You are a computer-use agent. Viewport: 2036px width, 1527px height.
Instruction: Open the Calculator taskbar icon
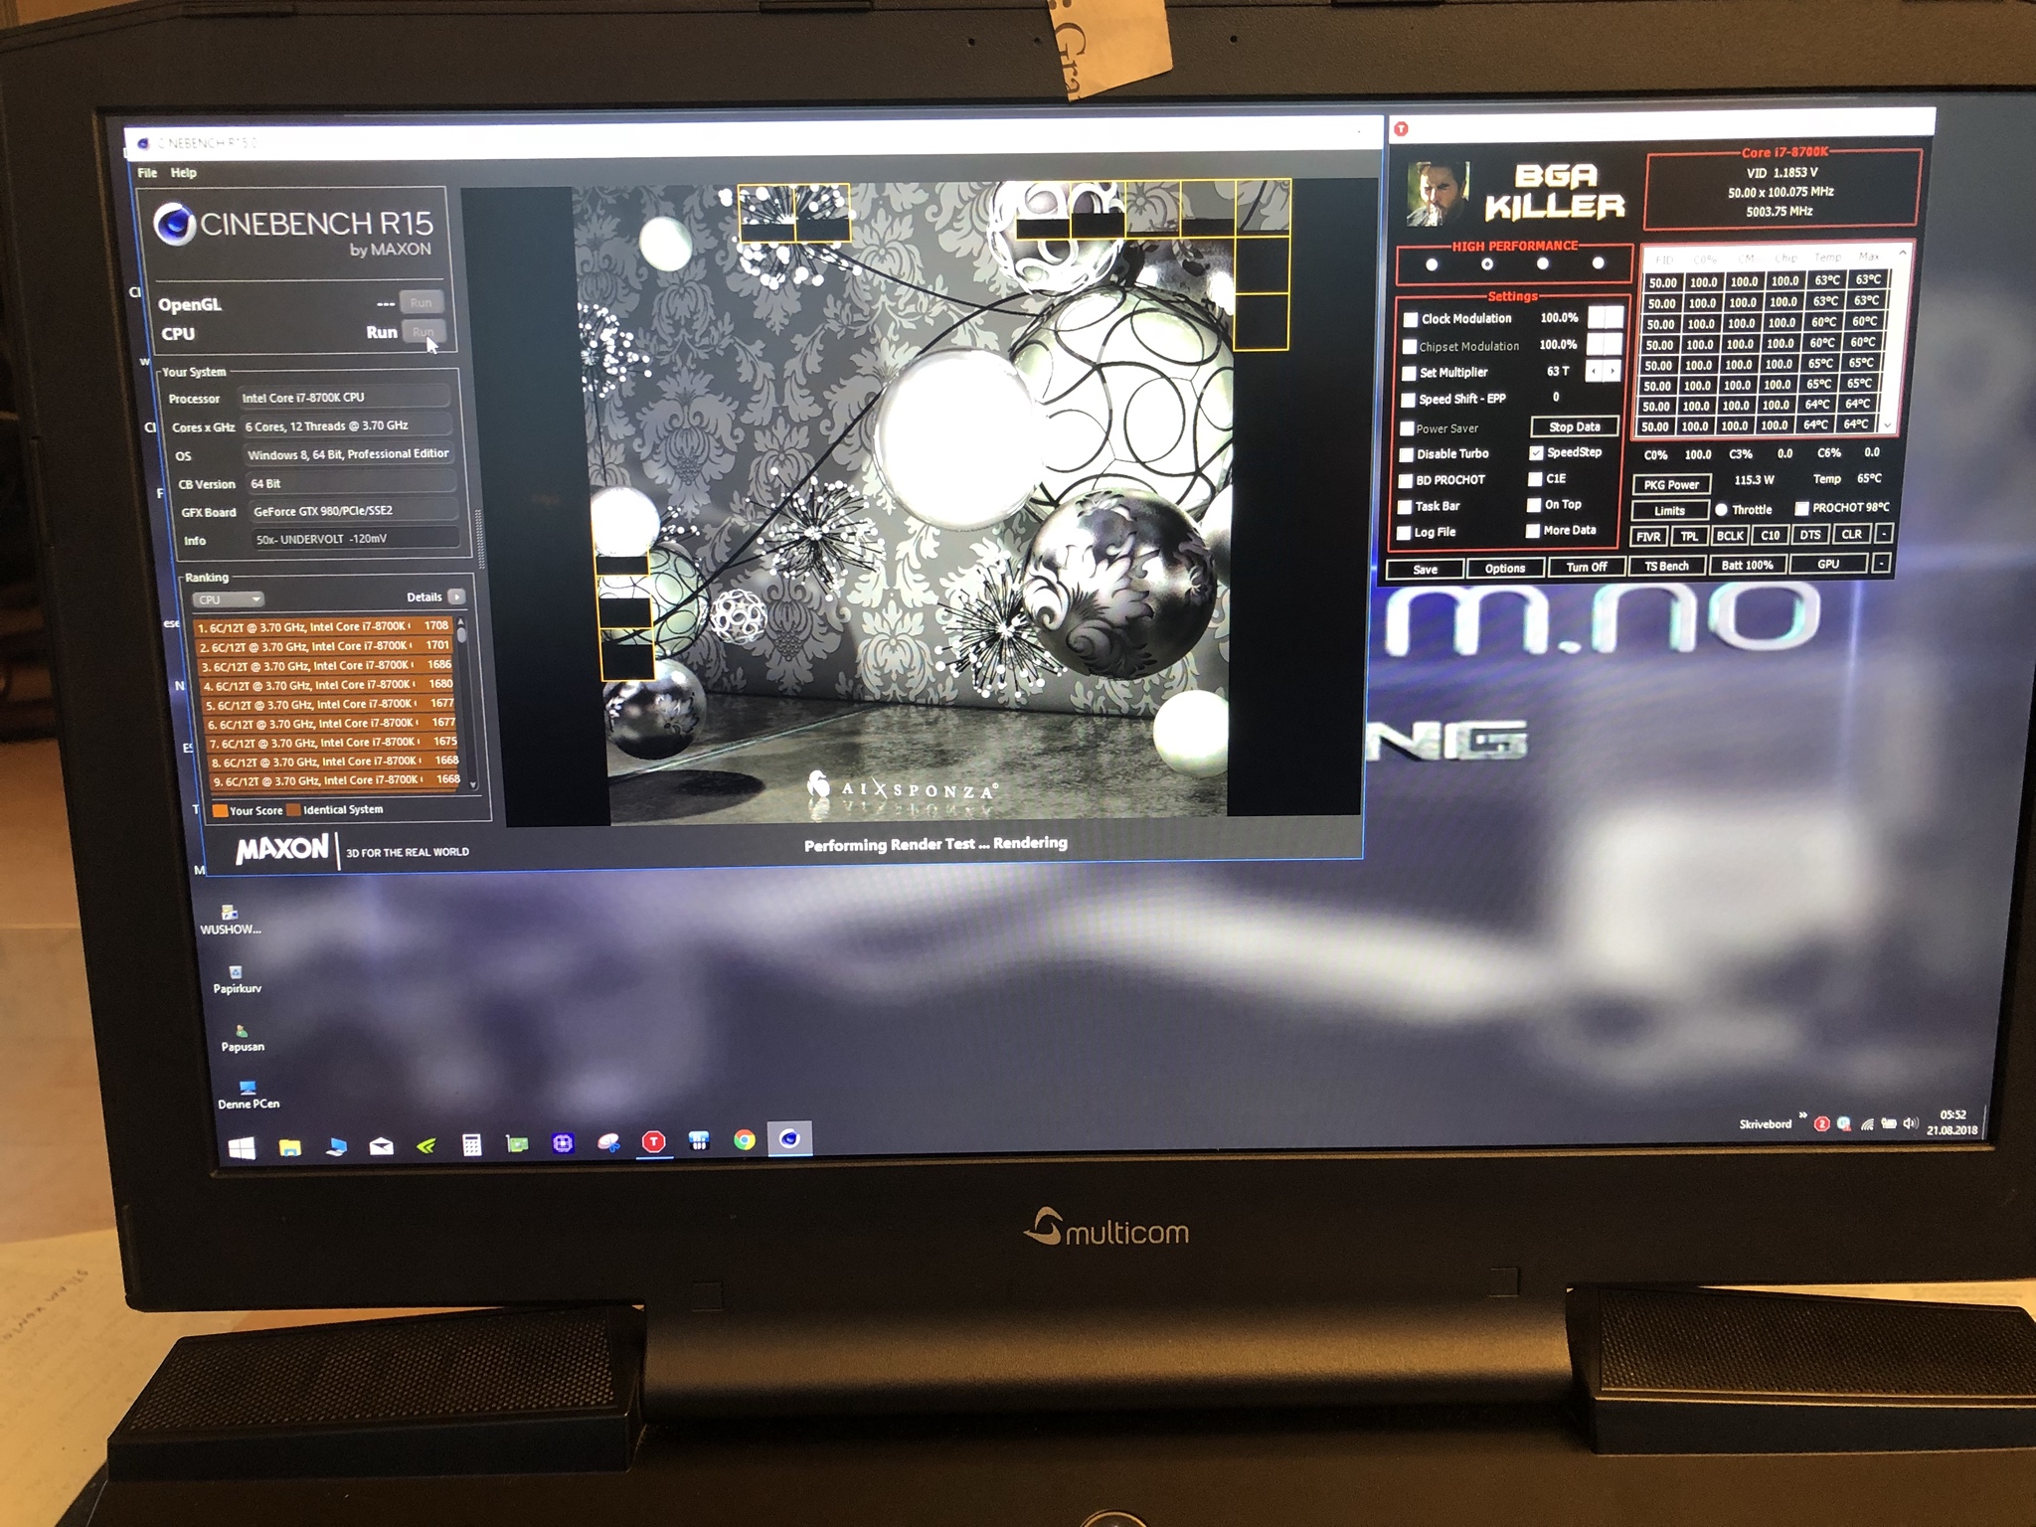(472, 1145)
